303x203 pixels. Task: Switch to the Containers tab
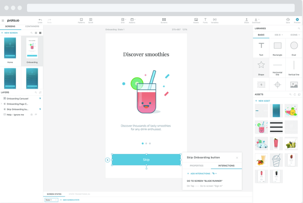pos(32,26)
